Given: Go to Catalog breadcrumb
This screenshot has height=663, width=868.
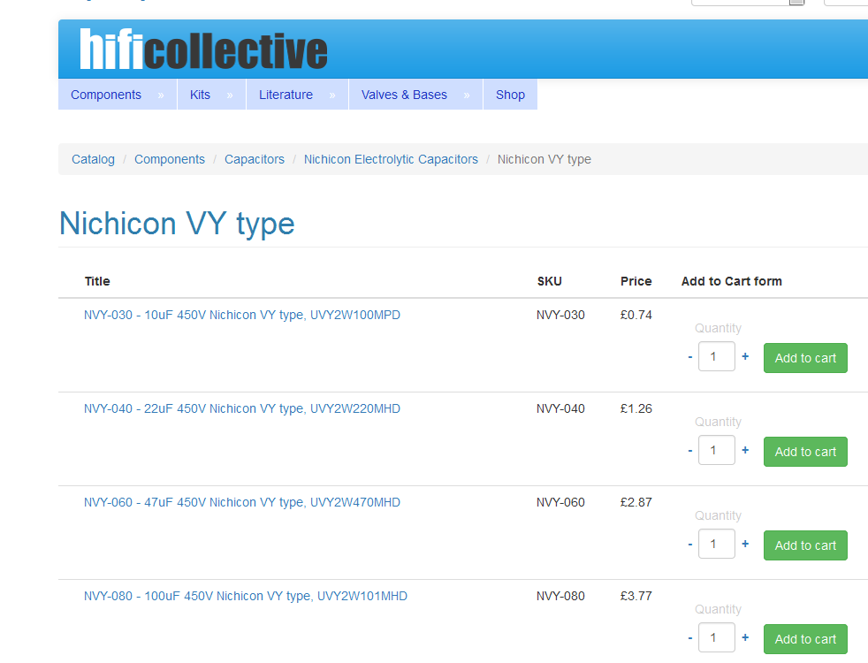Looking at the screenshot, I should (93, 159).
